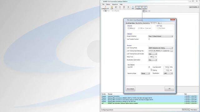Open the Help menu
Screen dimensions: 200x112
pyautogui.click(x=121, y=4)
